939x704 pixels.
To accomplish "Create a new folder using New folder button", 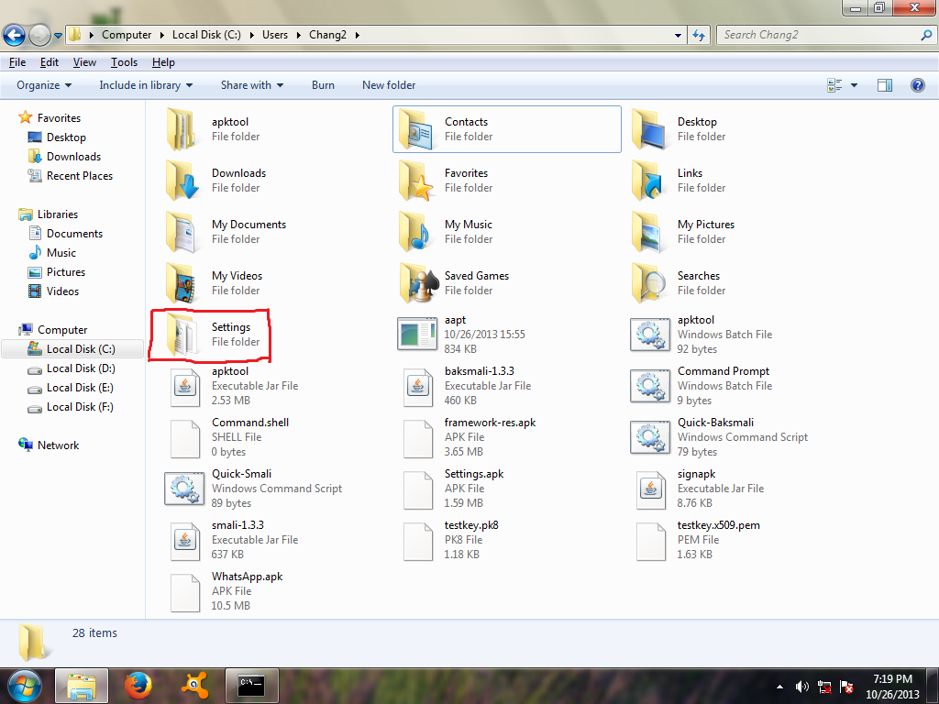I will pos(388,85).
